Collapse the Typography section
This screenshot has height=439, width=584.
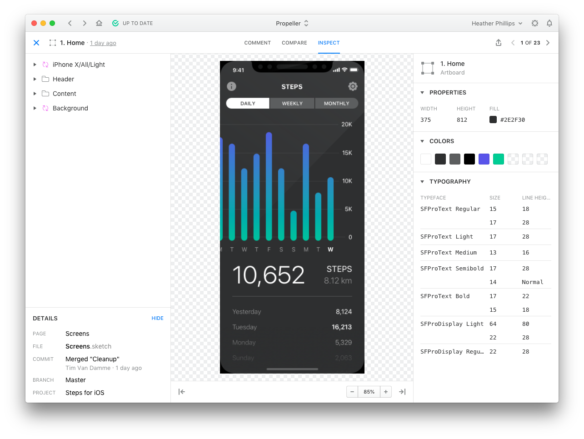(x=422, y=182)
